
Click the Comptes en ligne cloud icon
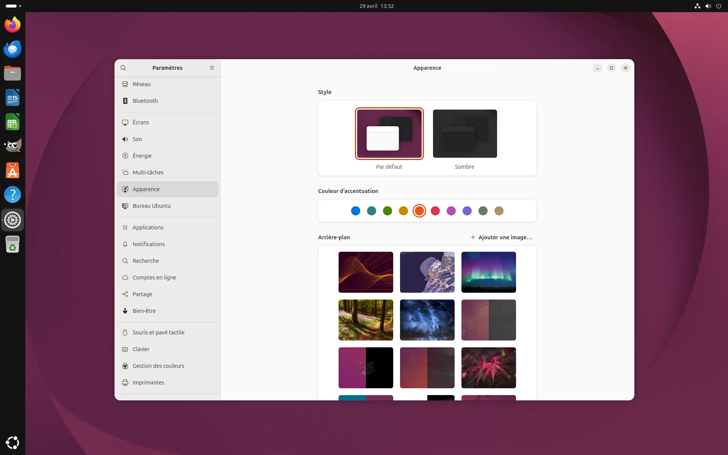[x=125, y=278]
